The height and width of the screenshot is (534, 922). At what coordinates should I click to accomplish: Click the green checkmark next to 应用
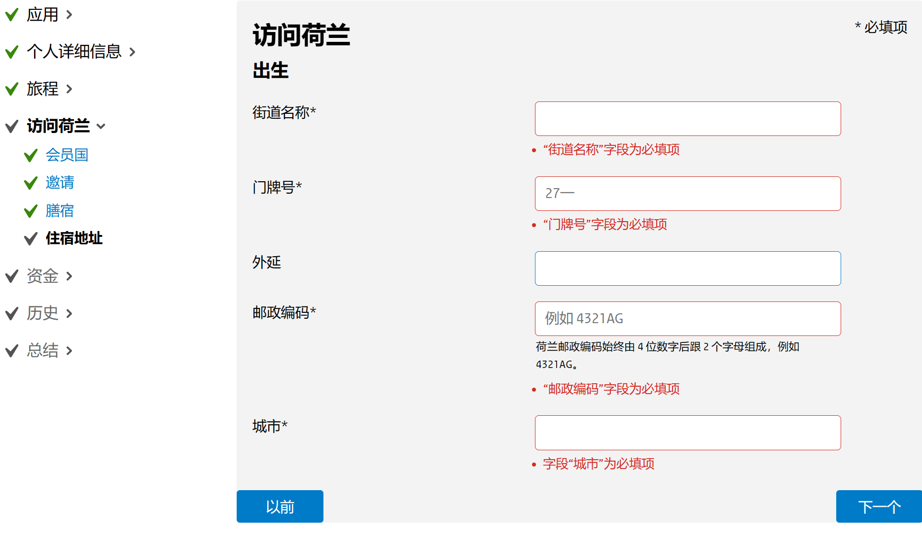point(12,15)
